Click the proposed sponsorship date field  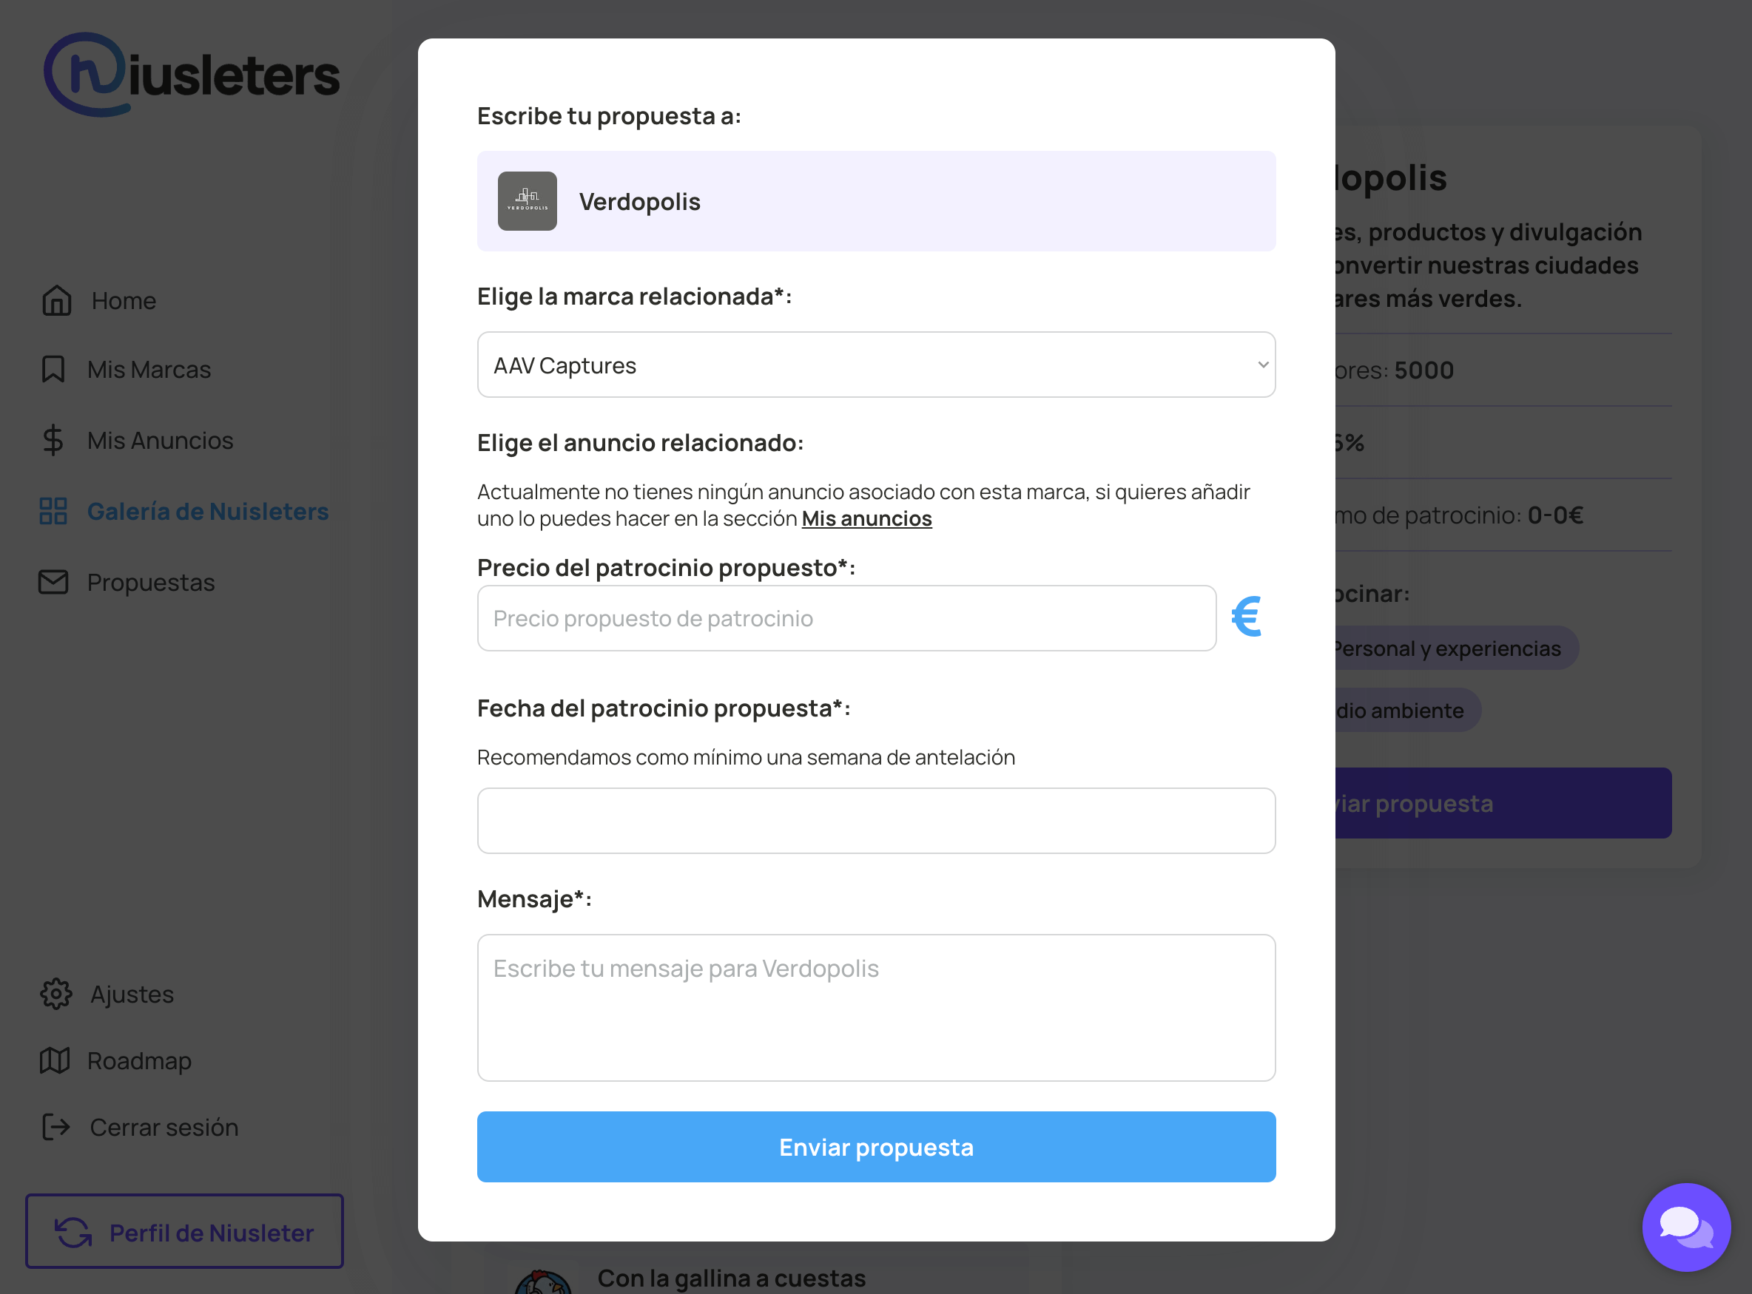876,821
